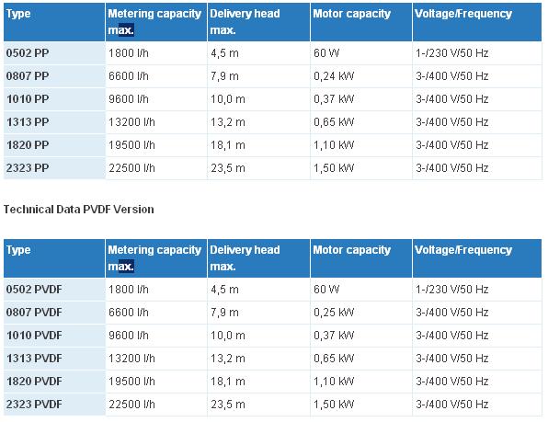Click the 2323 PP type cell

54,168
